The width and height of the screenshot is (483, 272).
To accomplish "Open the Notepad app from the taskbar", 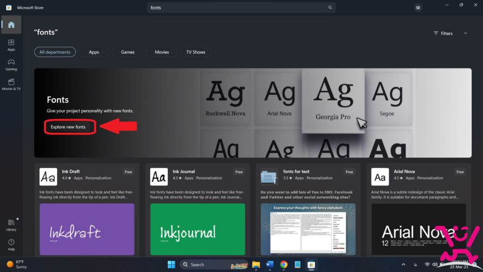I will click(x=298, y=264).
